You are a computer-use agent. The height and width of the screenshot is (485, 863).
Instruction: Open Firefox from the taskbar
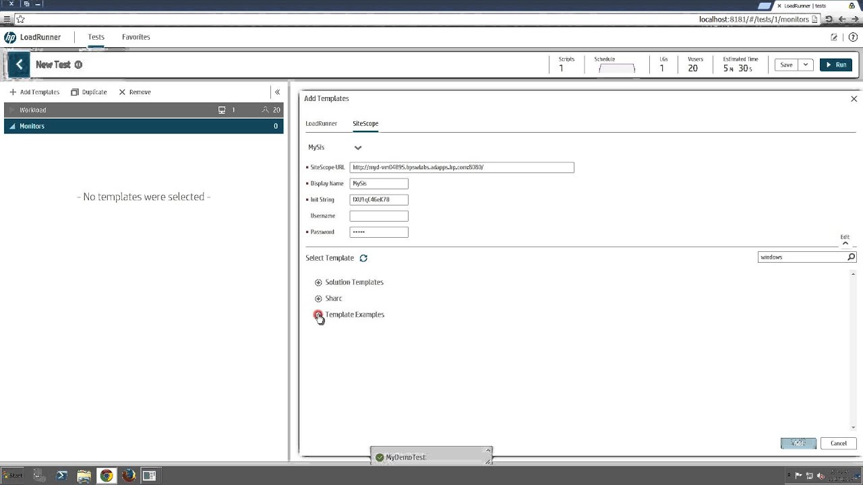(129, 476)
